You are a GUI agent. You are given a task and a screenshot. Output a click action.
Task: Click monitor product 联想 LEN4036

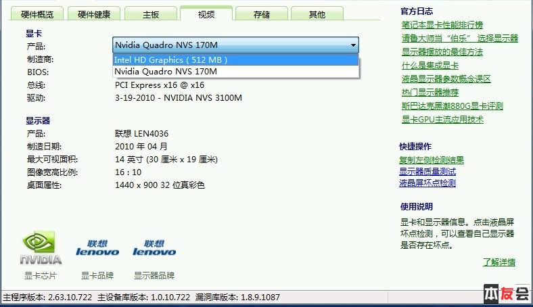(141, 134)
